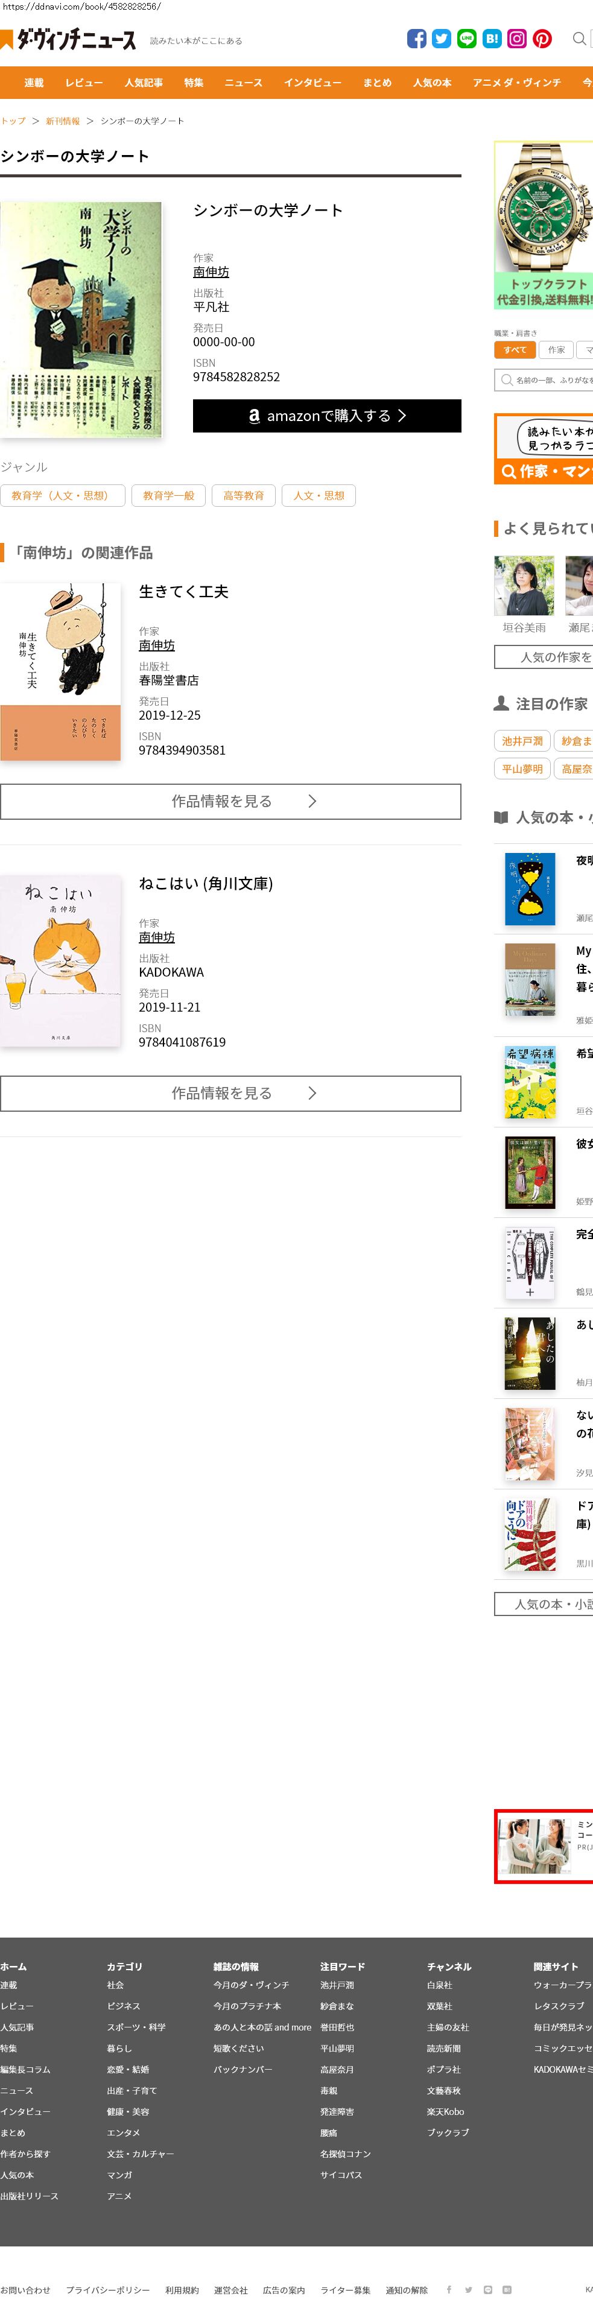Select the 作家 filter tab
The height and width of the screenshot is (2314, 593).
(x=557, y=350)
